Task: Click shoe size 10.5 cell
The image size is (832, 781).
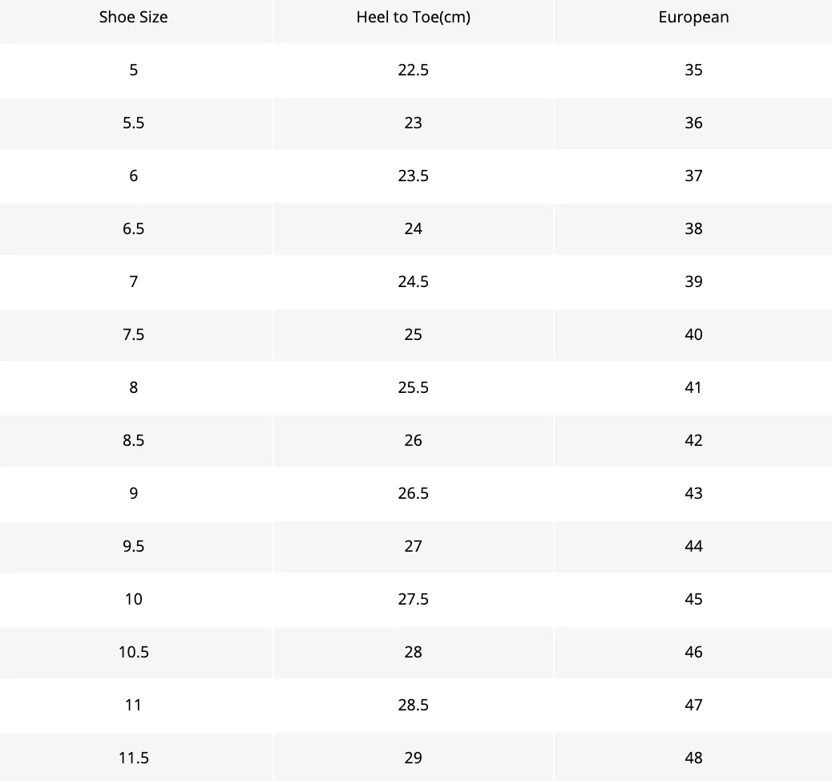Action: 133,652
